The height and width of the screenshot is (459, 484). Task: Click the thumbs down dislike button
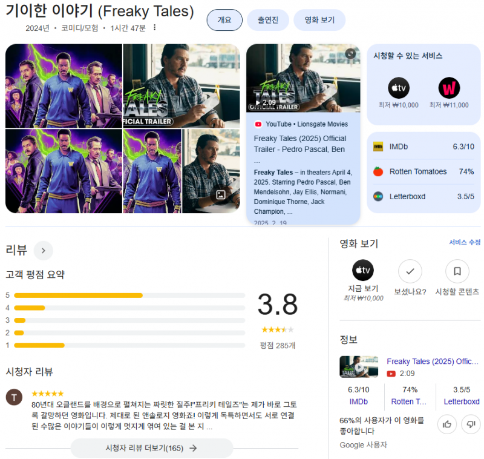pos(471,424)
